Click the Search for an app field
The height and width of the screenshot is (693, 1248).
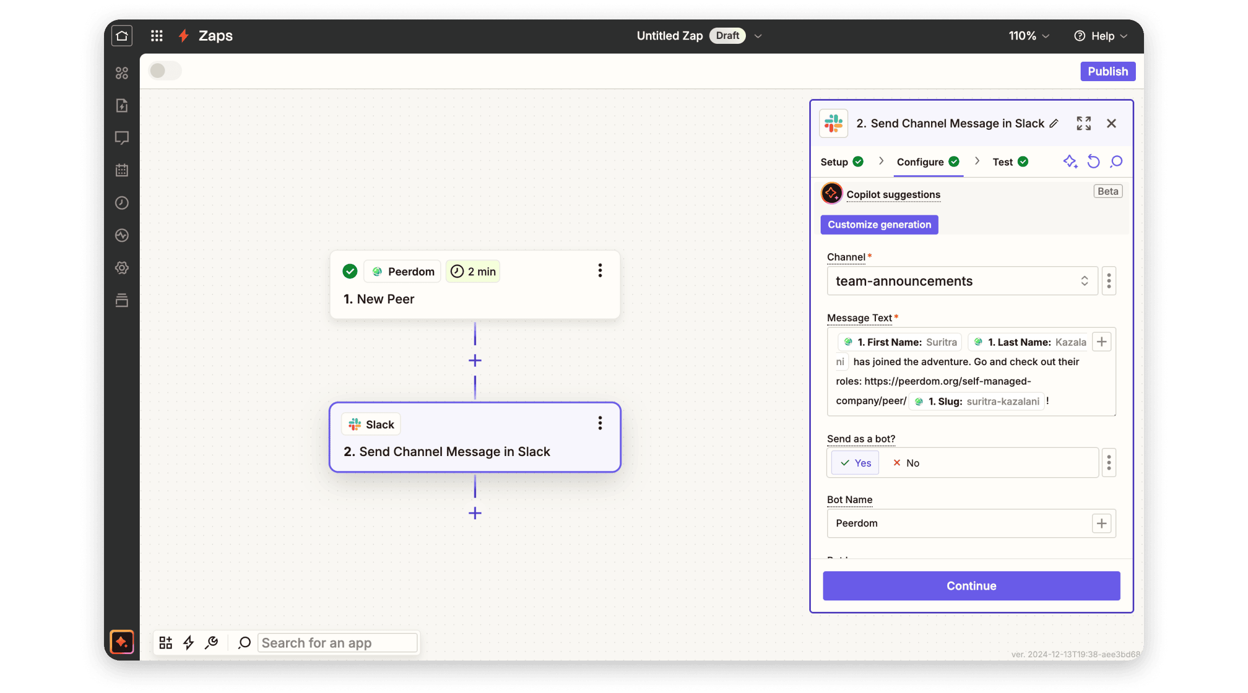tap(337, 643)
